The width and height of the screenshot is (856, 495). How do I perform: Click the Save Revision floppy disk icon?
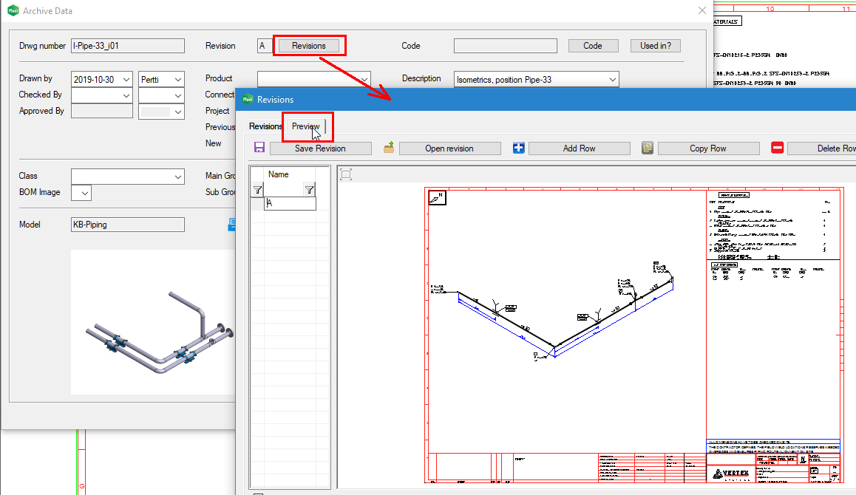pyautogui.click(x=259, y=148)
